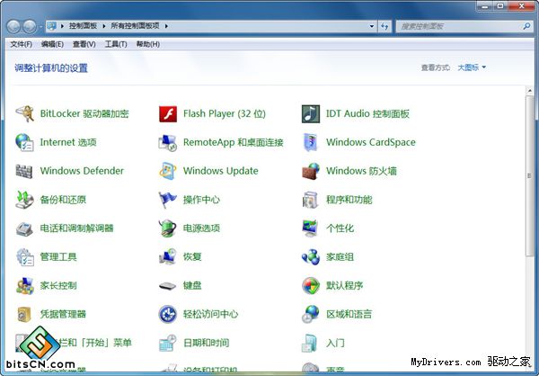Screen dimensions: 539x376
Task: Click the 区域和语言 globe icon
Action: pos(311,314)
